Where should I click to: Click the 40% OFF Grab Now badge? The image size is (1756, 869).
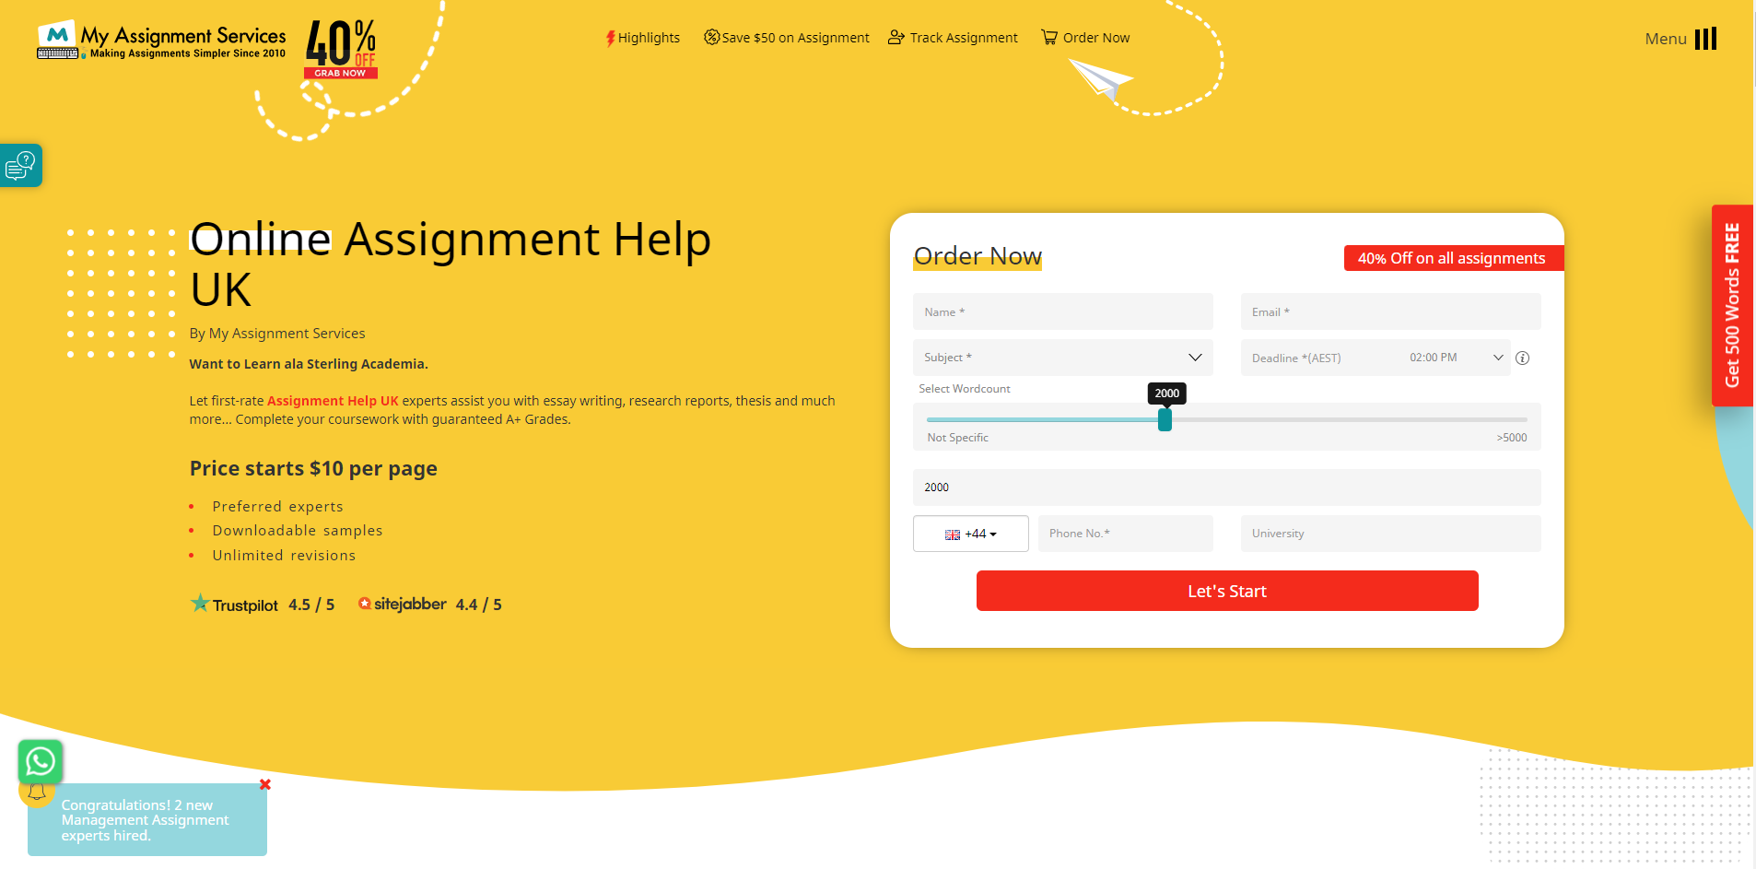point(341,49)
